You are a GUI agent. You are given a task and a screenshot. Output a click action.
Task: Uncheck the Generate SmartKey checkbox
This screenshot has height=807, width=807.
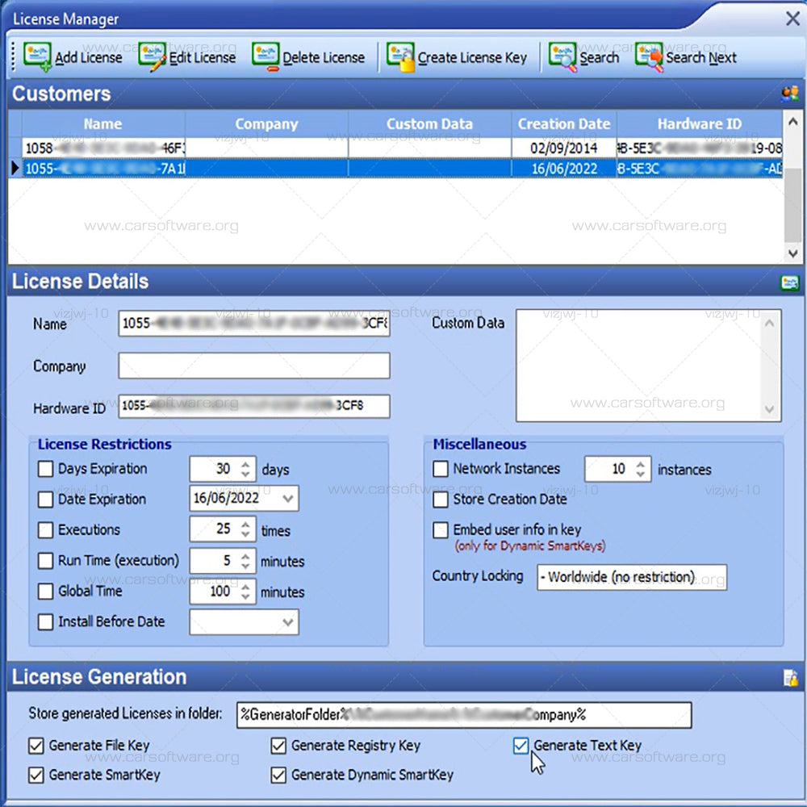point(36,775)
